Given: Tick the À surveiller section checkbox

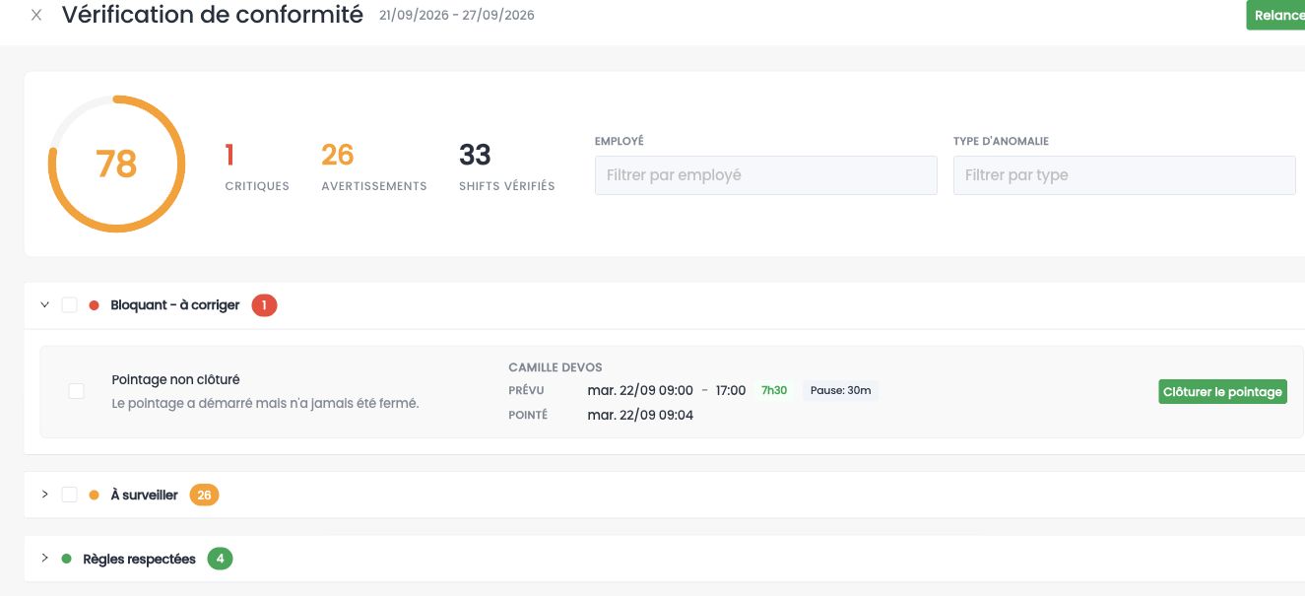Looking at the screenshot, I should 70,495.
